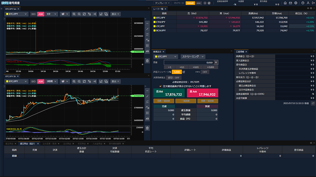Toggle FIFO OFF switch
316x177 pixels.
[x=205, y=72]
